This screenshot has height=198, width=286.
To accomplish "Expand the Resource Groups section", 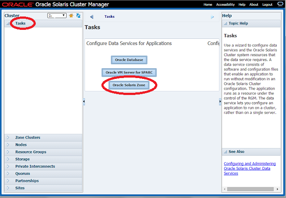I will point(8,152).
